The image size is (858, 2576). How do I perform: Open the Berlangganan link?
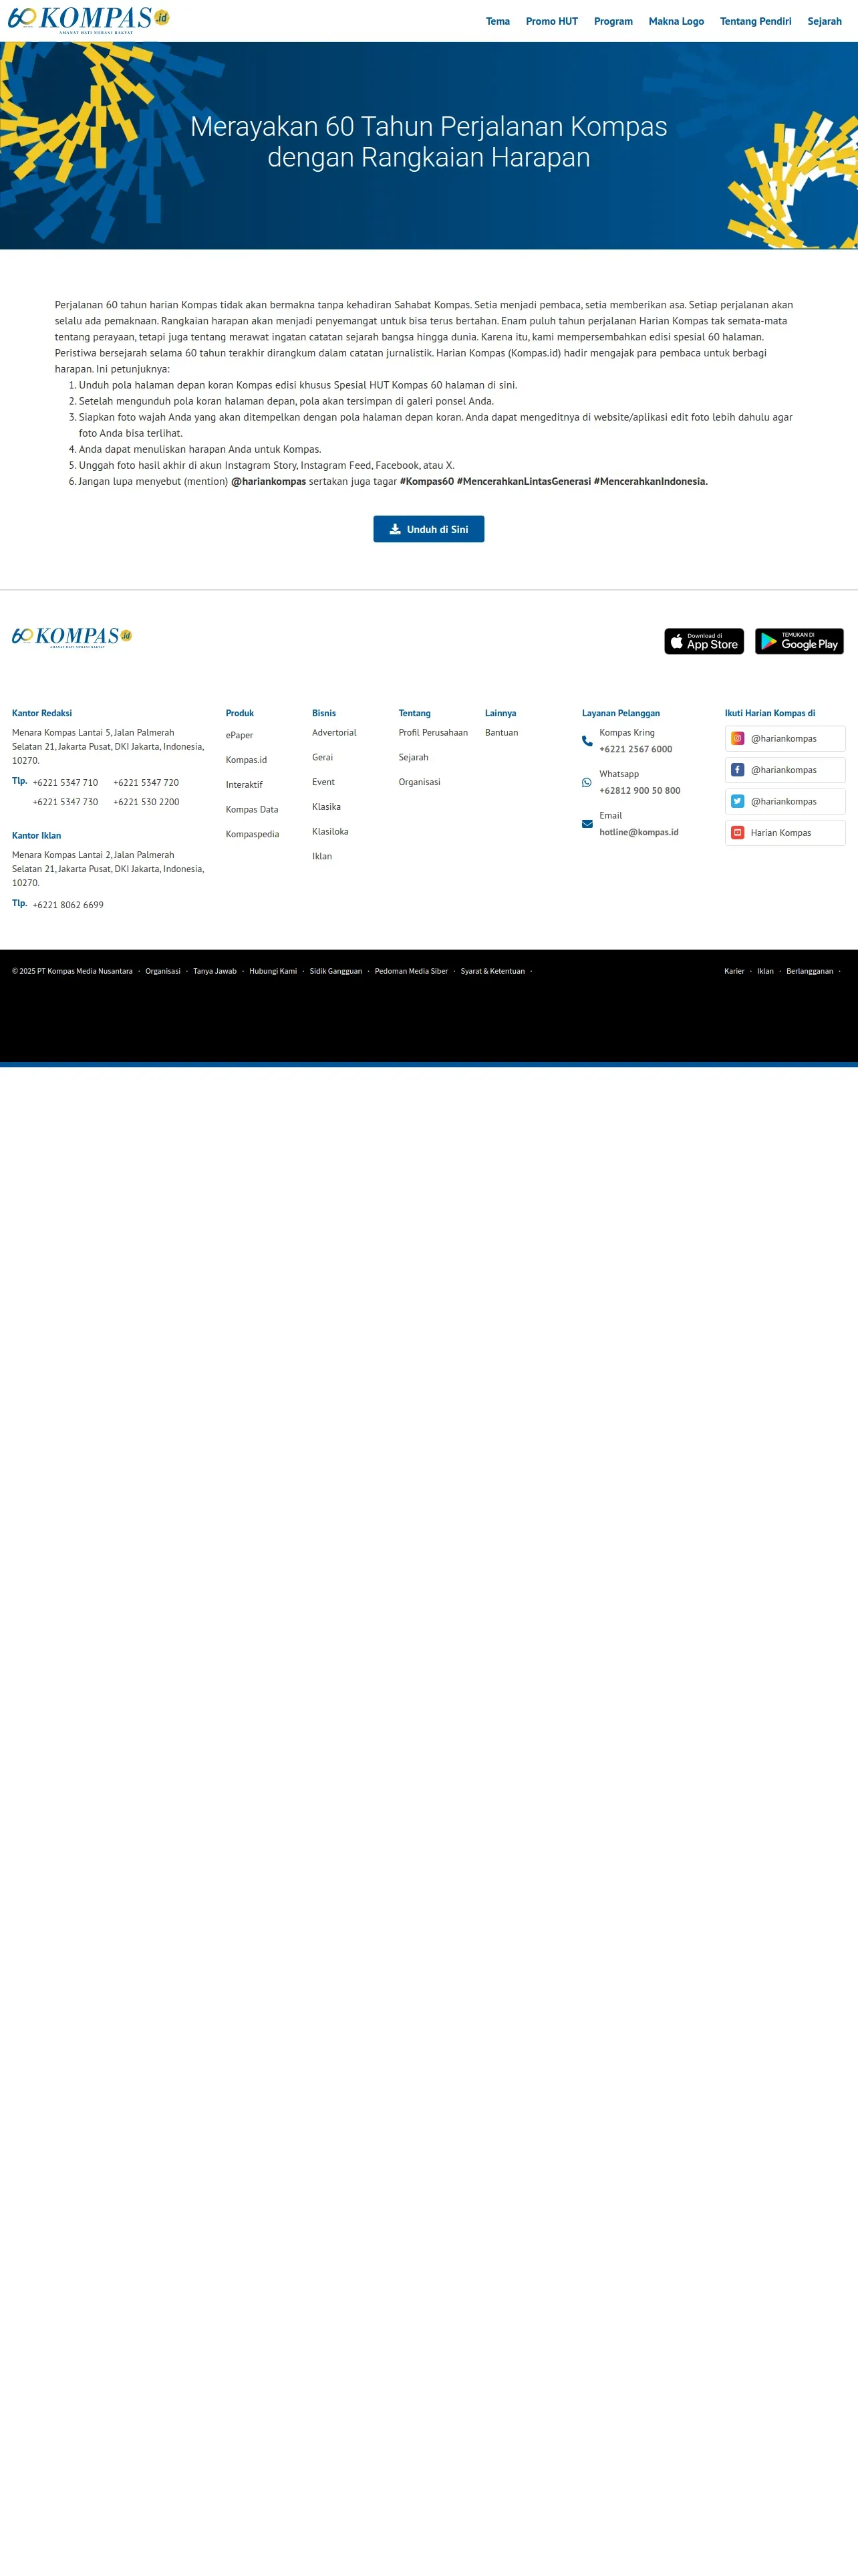pos(809,971)
